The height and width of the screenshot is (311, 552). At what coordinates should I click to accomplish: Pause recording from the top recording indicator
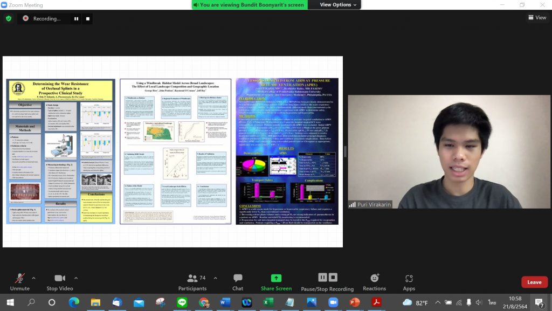tap(76, 18)
